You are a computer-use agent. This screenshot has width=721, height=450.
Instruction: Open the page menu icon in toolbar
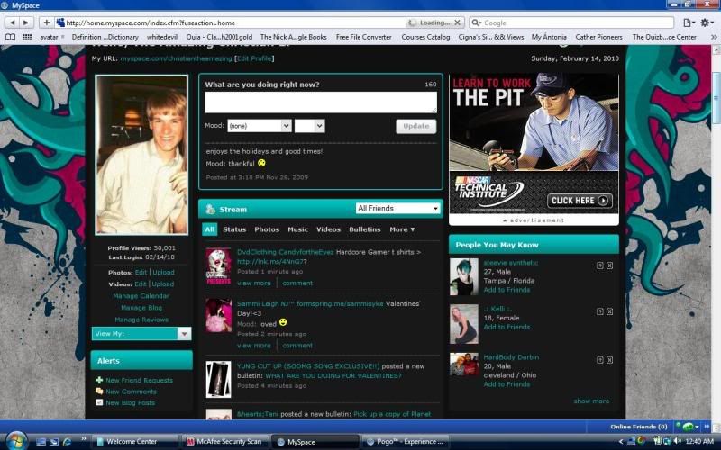point(689,22)
